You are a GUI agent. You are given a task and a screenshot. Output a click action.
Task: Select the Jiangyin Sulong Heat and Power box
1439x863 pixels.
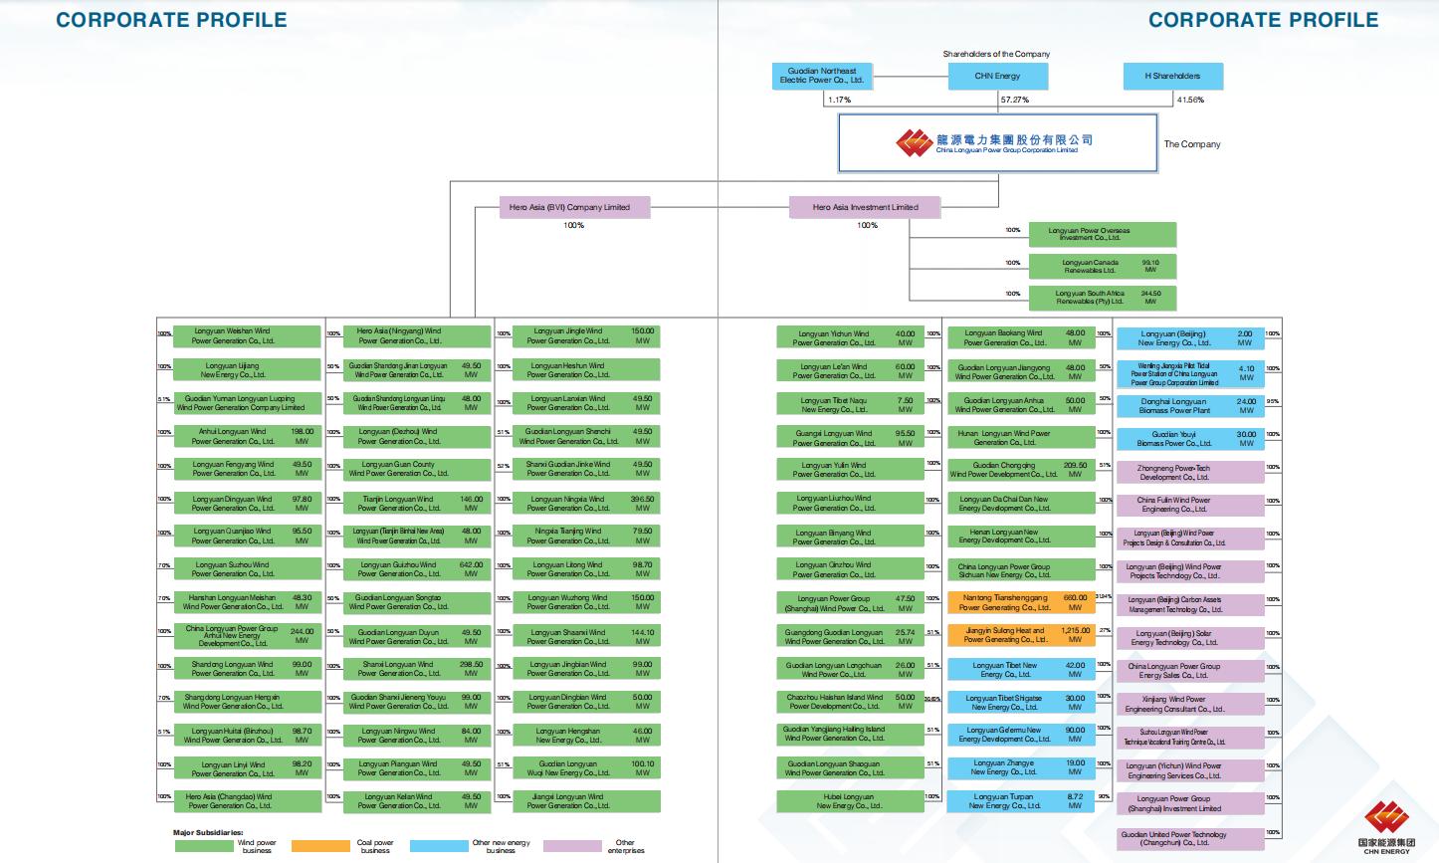pyautogui.click(x=1020, y=635)
